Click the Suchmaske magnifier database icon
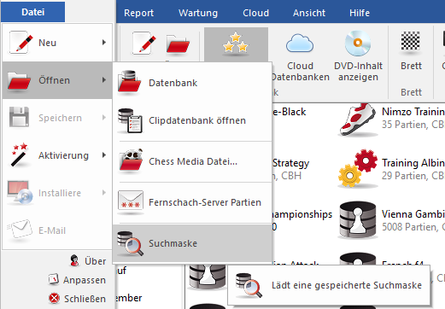Viewport: 445px width, 309px height. 130,243
